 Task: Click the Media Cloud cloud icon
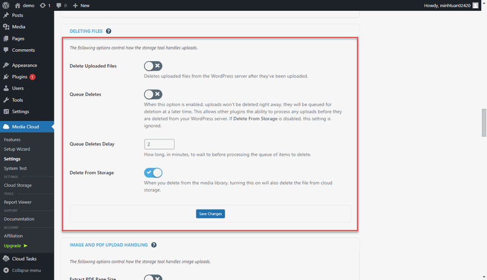coord(6,127)
